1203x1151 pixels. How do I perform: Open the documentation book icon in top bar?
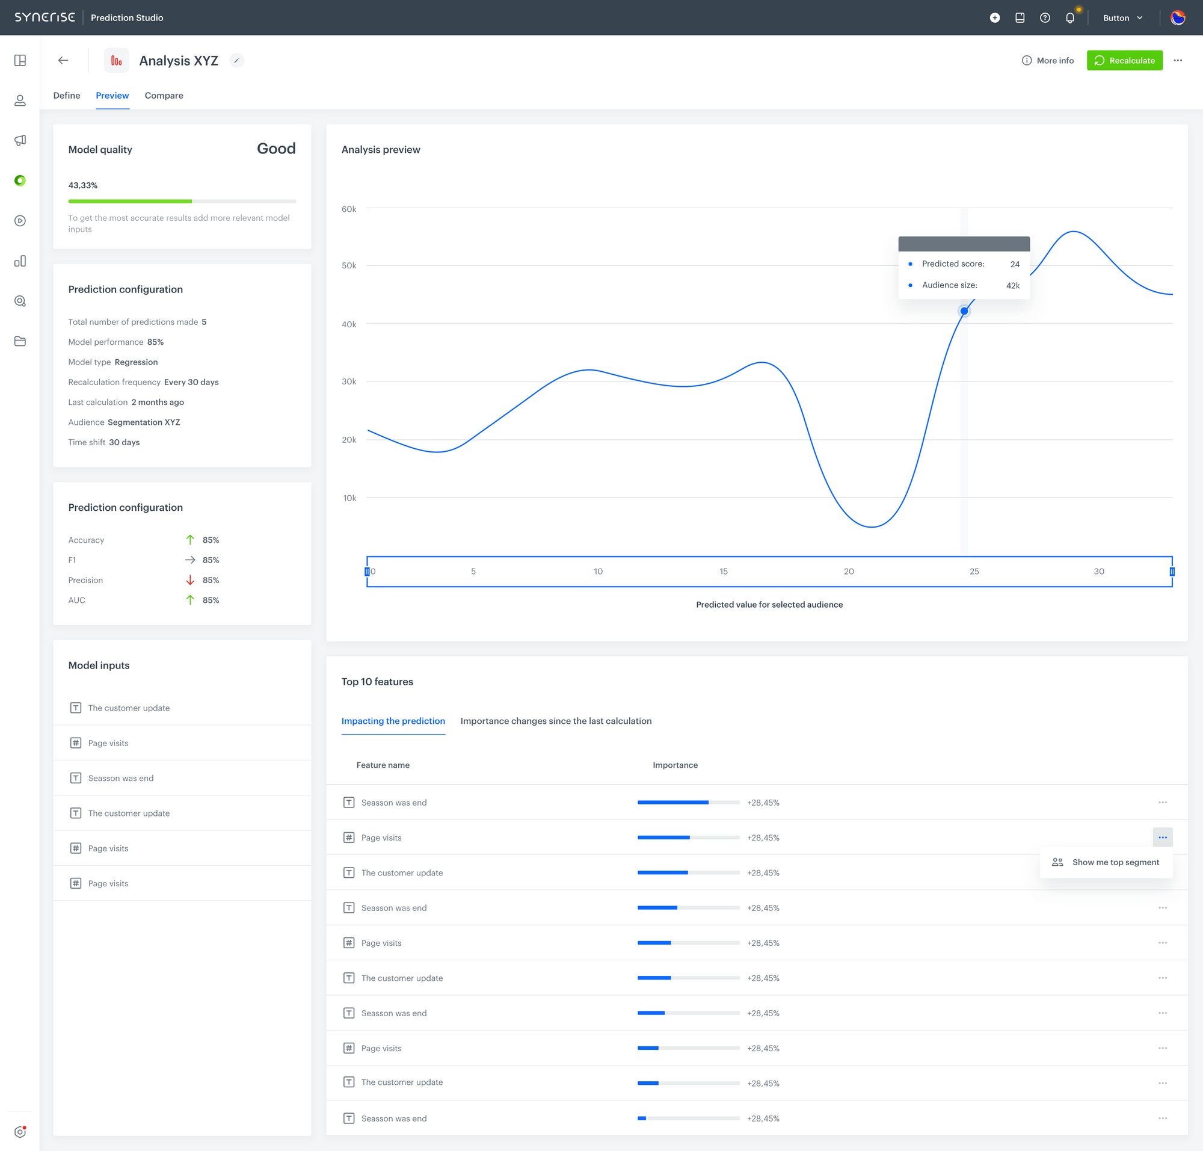click(x=1020, y=17)
